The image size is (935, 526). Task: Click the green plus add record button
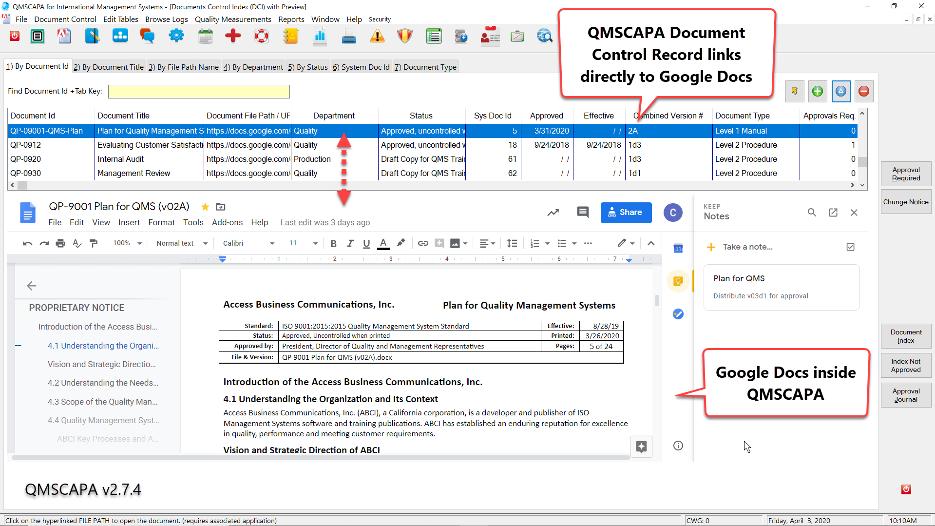pyautogui.click(x=818, y=91)
